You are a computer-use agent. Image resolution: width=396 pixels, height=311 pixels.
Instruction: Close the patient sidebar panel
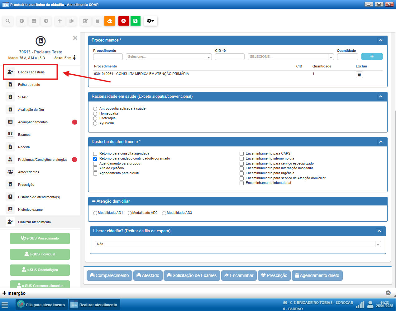(75, 38)
